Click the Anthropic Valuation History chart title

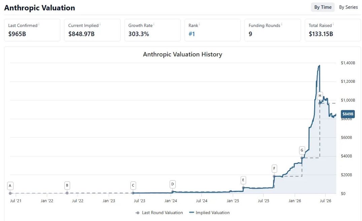pos(183,54)
